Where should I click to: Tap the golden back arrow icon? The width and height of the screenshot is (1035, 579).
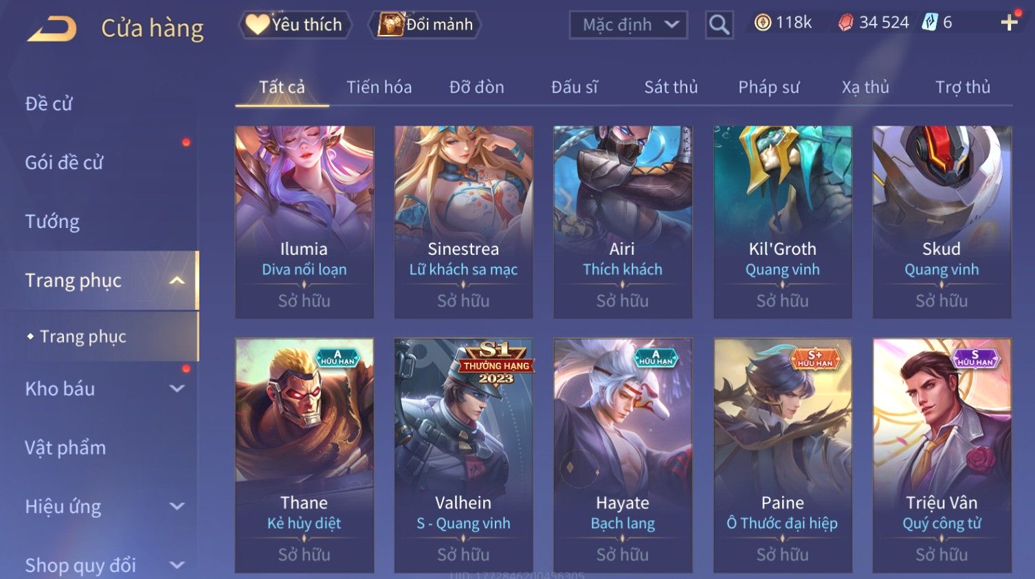click(52, 29)
